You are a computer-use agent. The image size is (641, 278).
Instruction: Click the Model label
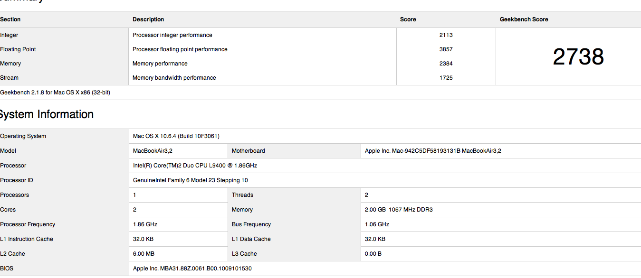pos(8,151)
